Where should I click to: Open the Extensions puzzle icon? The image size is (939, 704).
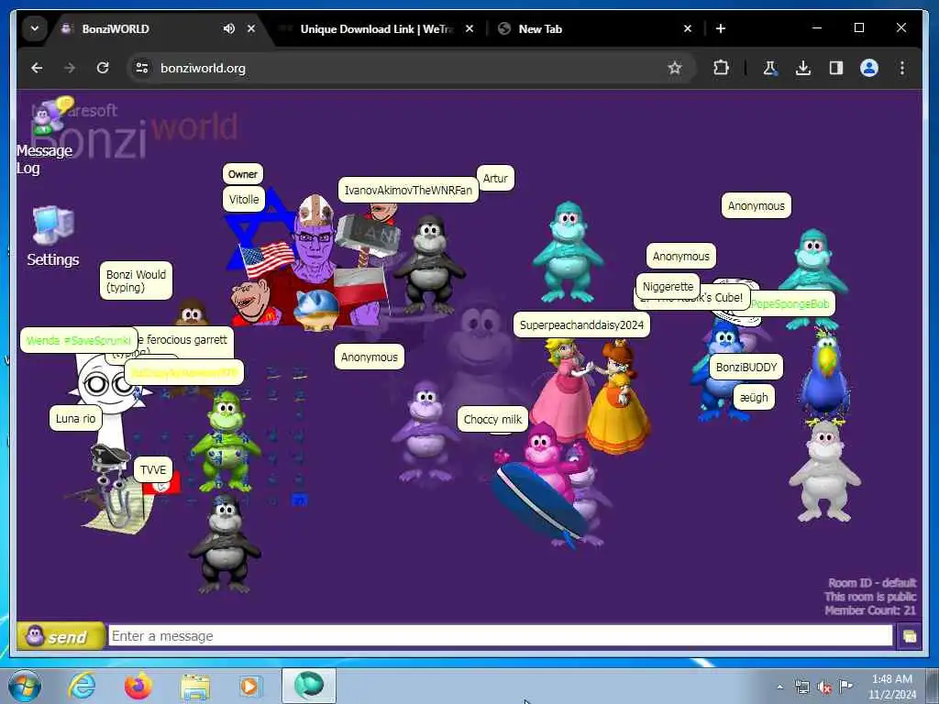(721, 68)
